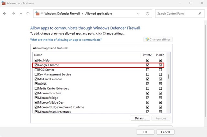The image size is (207, 137).
Task: Click the Change settings button
Action: (158, 40)
